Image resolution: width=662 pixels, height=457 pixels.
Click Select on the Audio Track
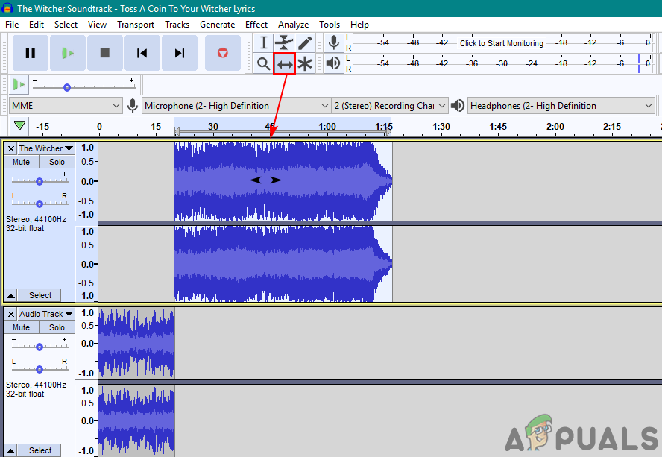pos(40,450)
